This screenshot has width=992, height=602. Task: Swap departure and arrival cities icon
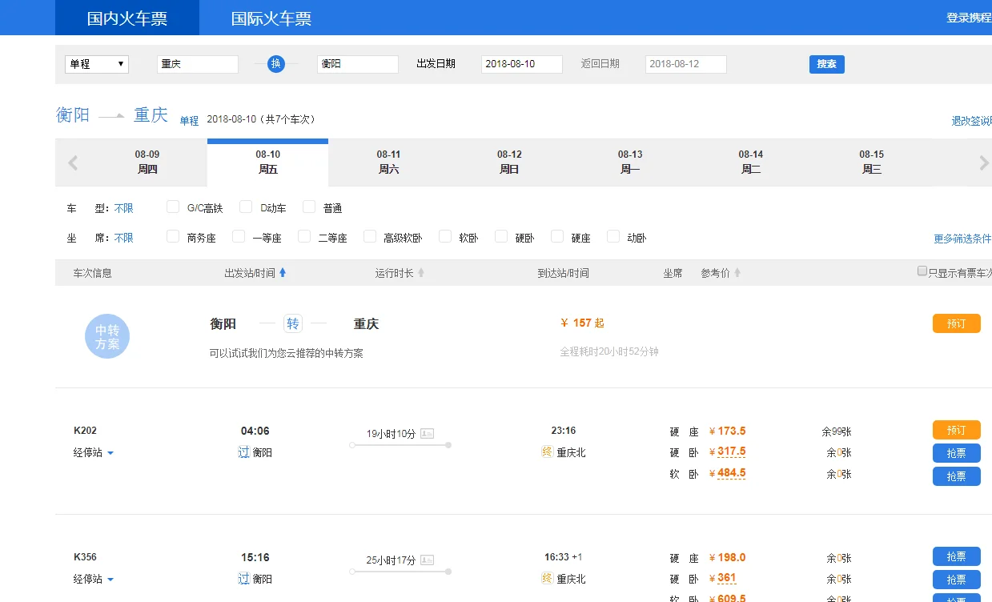click(x=275, y=64)
